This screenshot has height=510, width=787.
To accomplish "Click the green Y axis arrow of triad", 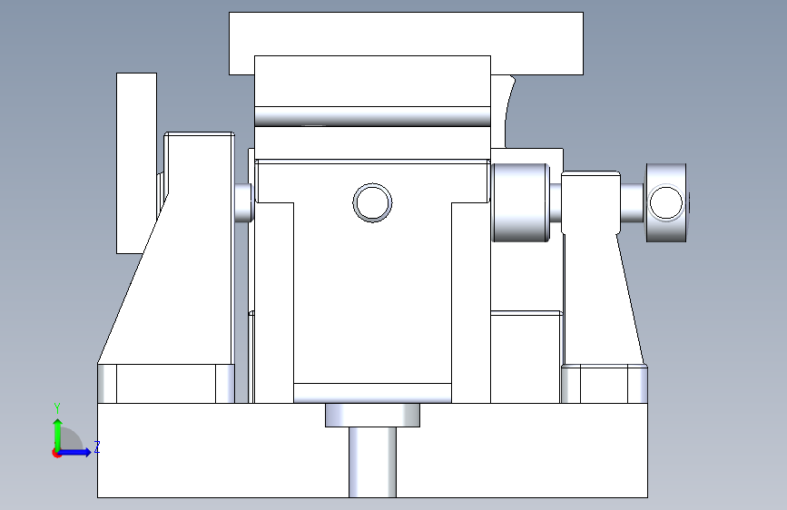I will pyautogui.click(x=58, y=434).
